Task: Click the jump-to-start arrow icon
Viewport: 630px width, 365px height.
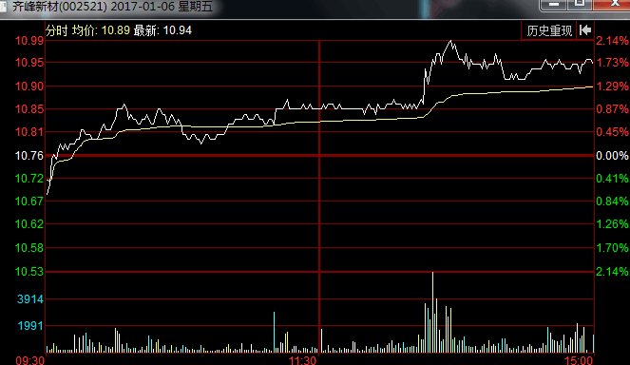Action: [585, 30]
